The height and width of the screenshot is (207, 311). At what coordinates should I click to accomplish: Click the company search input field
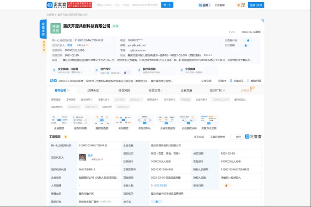point(128,5)
